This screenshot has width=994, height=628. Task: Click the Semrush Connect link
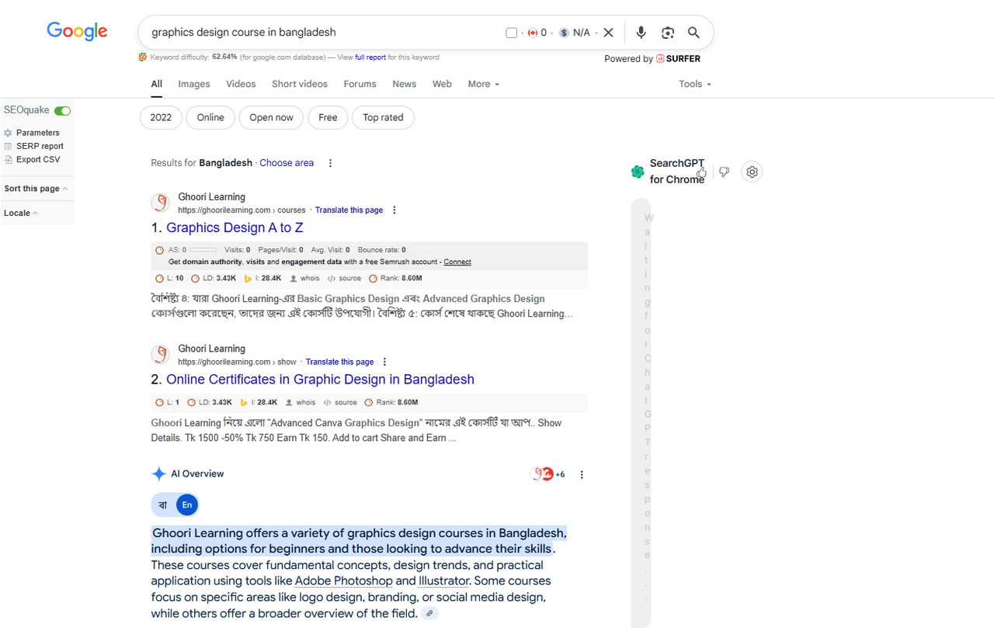point(457,262)
